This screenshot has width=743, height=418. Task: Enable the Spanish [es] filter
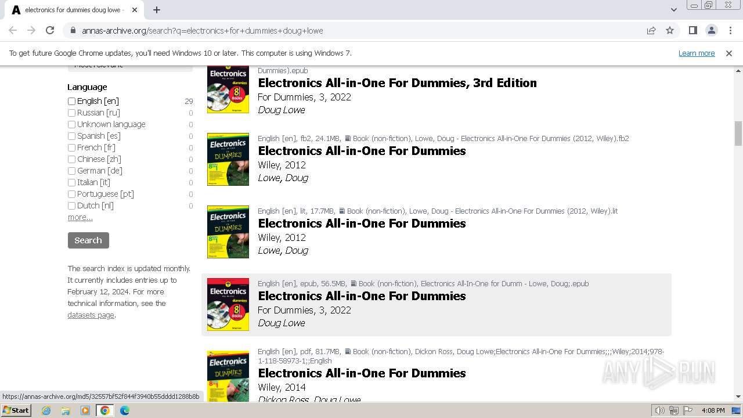pos(72,136)
